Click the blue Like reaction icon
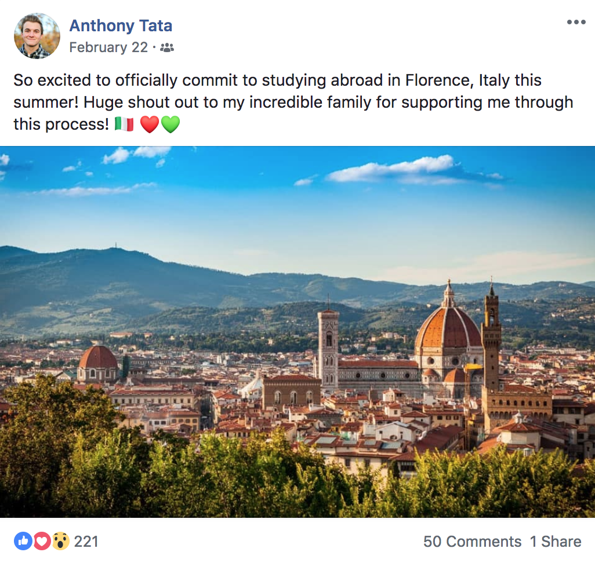Viewport: 595px width, 563px height. click(x=23, y=541)
